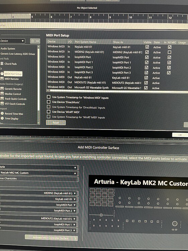This screenshot has height=251, width=188.
Task: Select the MIDI Remote icon entry
Action: tap(2, 79)
